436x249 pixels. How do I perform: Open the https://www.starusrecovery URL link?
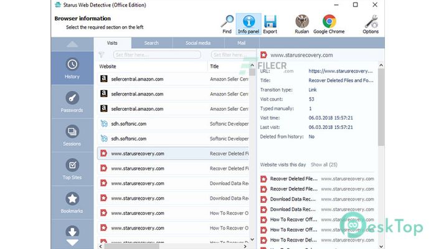(341, 71)
